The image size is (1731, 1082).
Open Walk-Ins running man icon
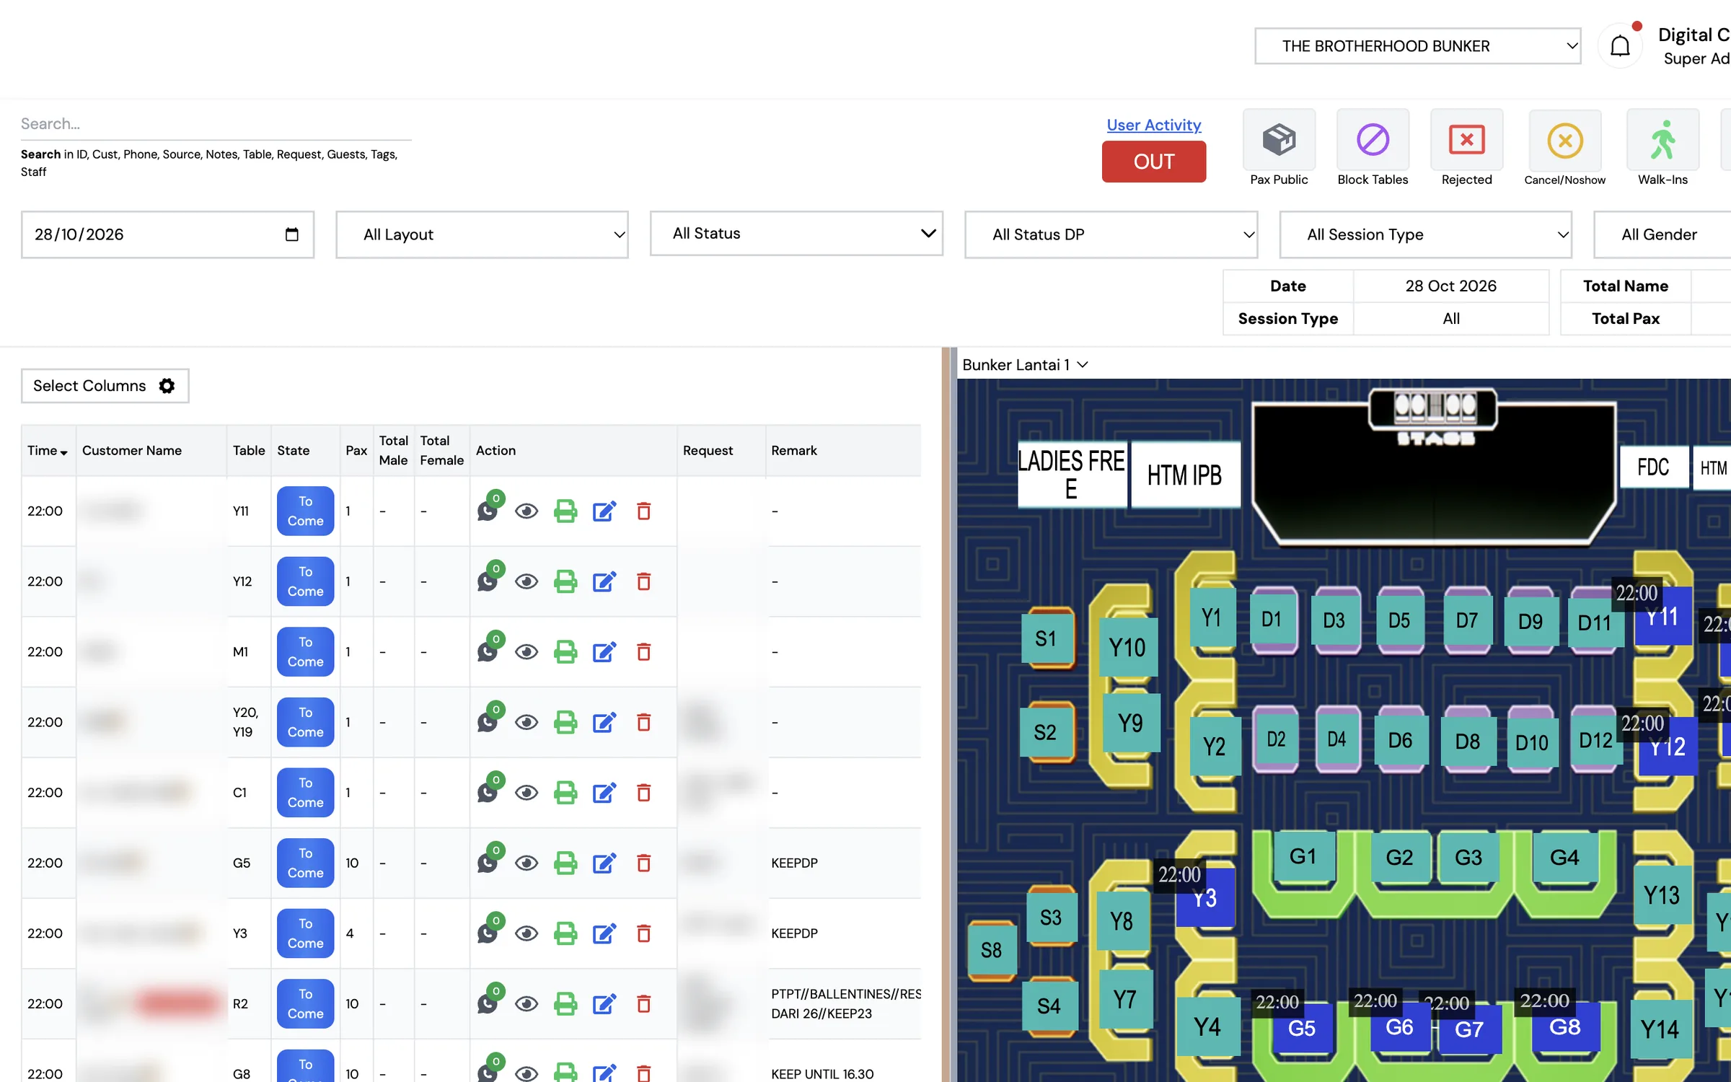(x=1662, y=140)
